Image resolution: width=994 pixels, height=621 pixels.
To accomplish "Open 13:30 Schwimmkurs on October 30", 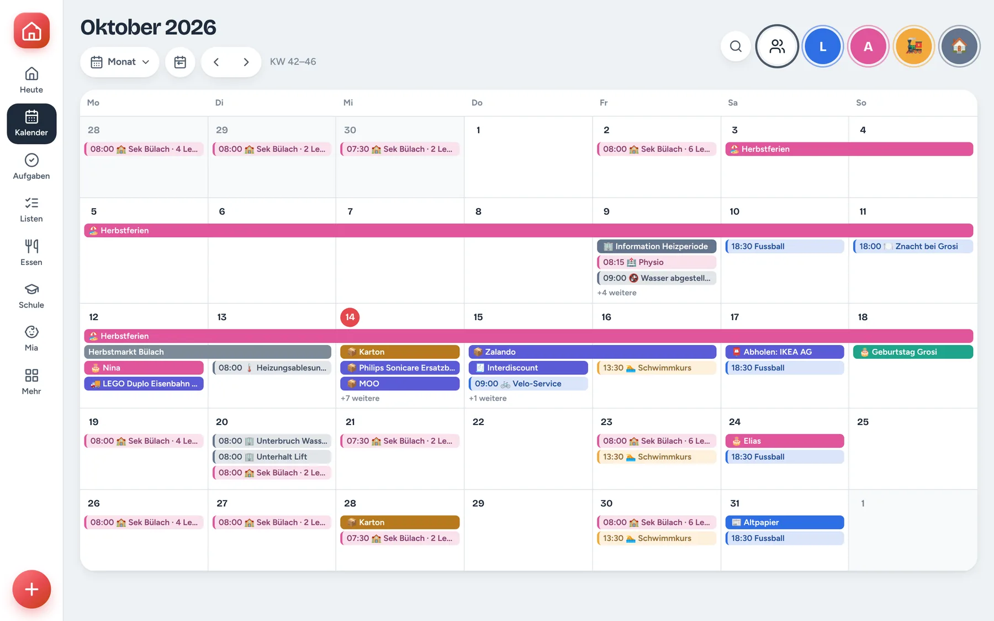I will (657, 538).
